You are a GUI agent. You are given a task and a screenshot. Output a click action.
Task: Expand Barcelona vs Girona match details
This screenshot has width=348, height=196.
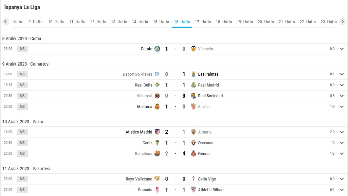pyautogui.click(x=342, y=153)
